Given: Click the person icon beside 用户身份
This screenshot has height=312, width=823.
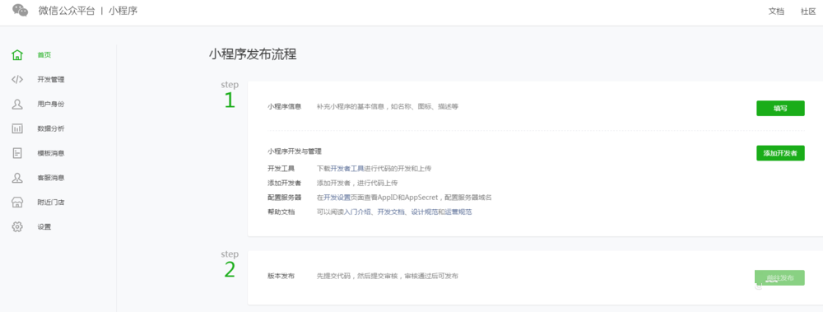Looking at the screenshot, I should click(x=17, y=104).
